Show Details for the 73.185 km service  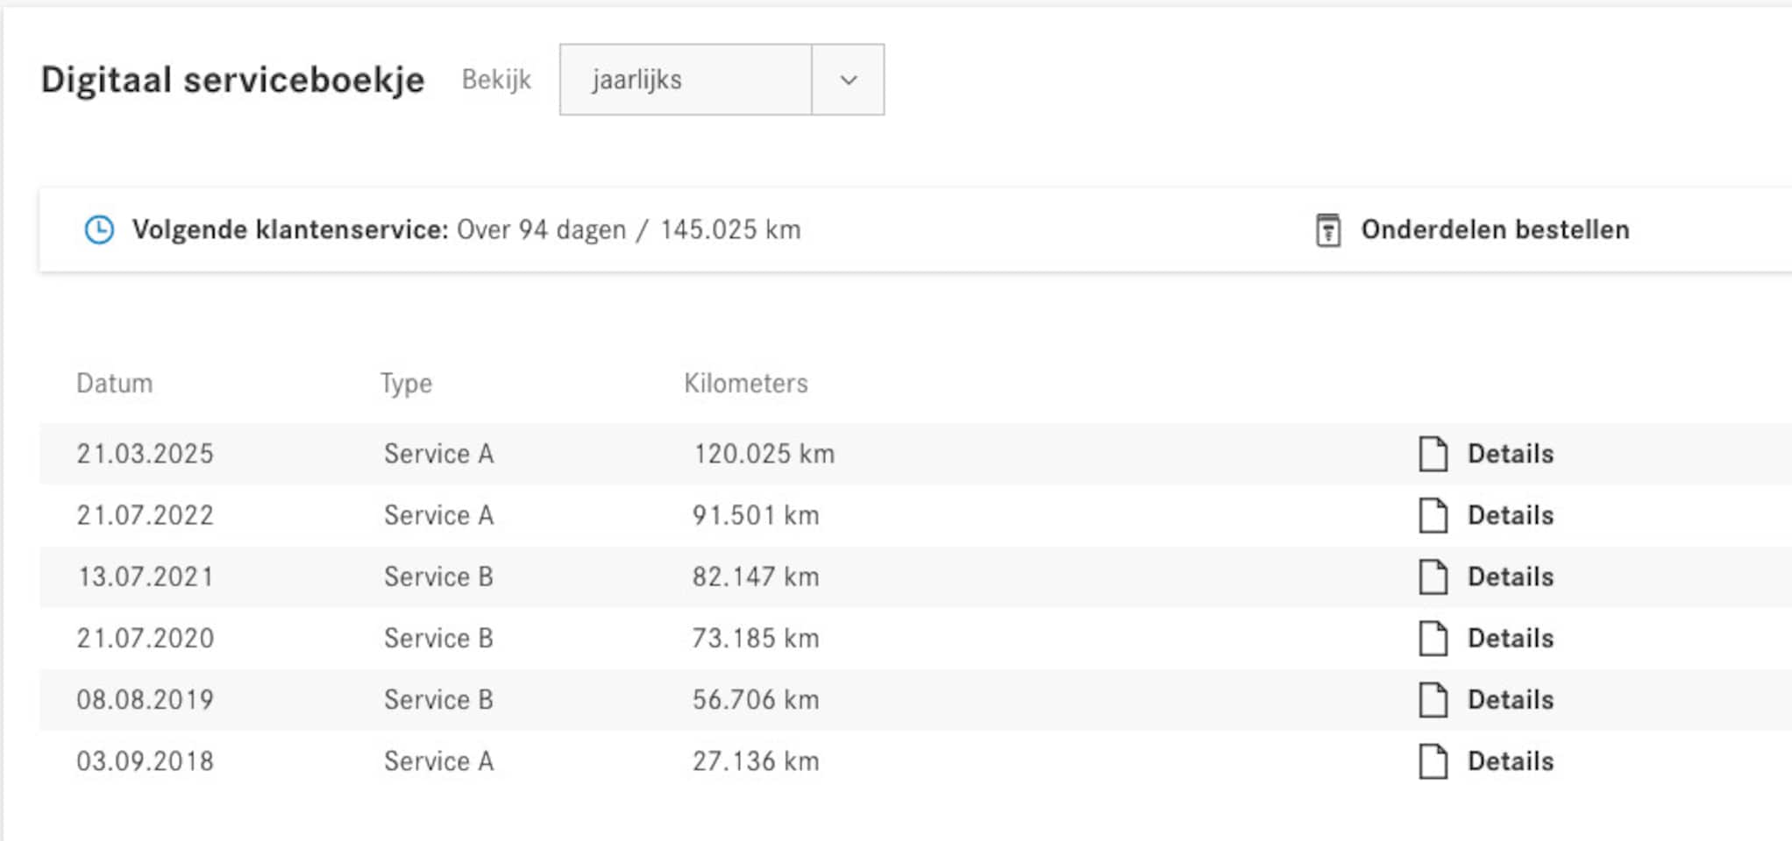click(x=1511, y=639)
